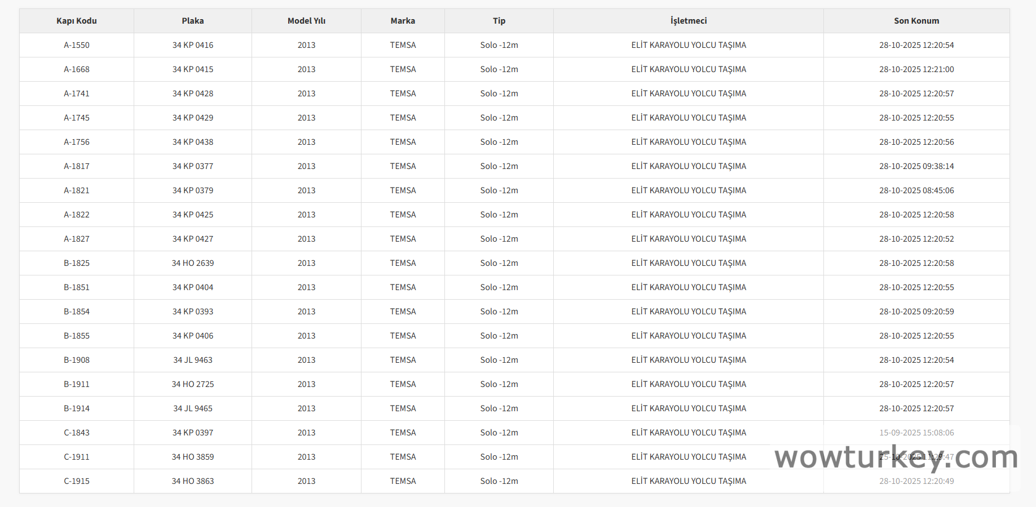Sort by Son Konum column header

click(x=916, y=21)
